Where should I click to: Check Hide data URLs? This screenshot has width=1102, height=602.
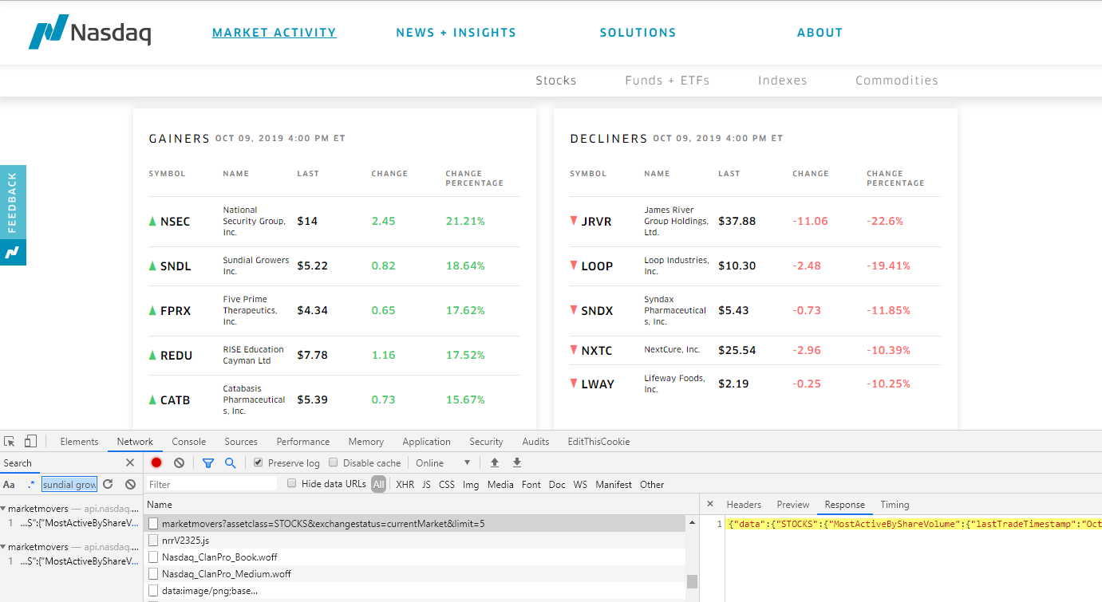[x=292, y=484]
